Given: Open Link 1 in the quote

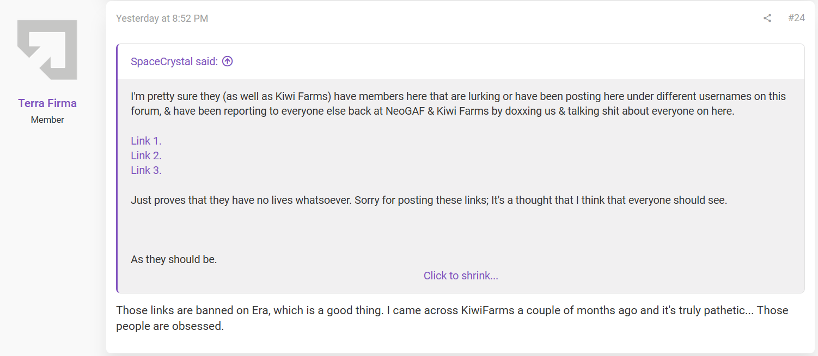Looking at the screenshot, I should (x=146, y=141).
